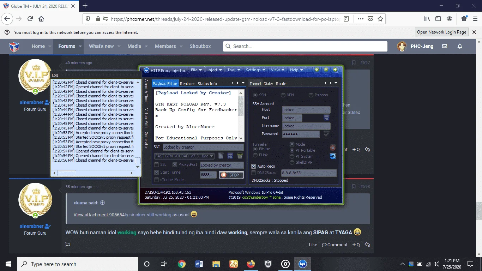Screen dimensions: 482x271
Task: Click the horizontal scrollbar thumb in the Log panel
Action: click(67, 173)
